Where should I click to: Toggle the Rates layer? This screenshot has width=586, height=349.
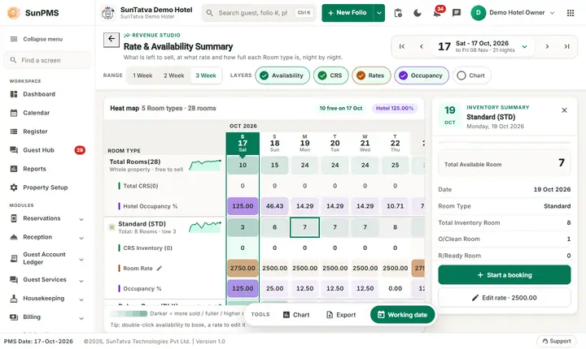click(x=371, y=75)
